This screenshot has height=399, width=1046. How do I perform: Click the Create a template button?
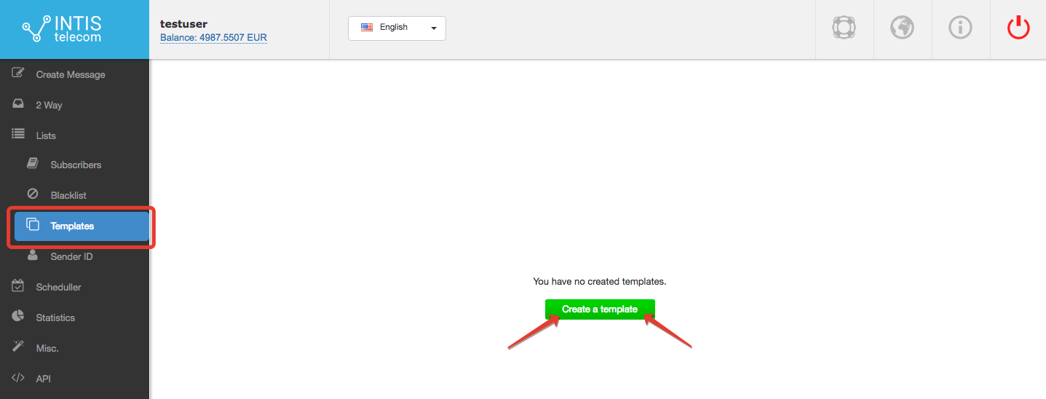pos(600,309)
